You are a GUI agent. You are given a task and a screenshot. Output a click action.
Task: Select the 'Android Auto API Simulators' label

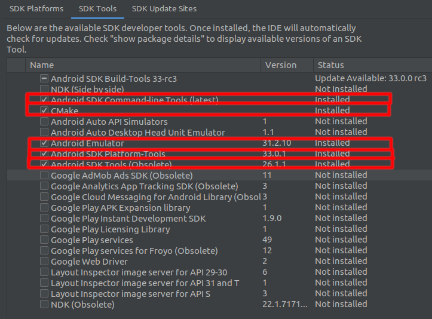(109, 122)
